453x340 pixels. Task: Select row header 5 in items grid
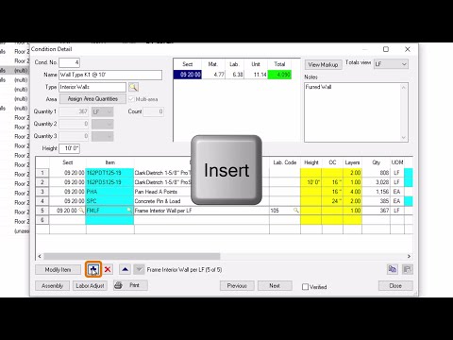(42, 211)
